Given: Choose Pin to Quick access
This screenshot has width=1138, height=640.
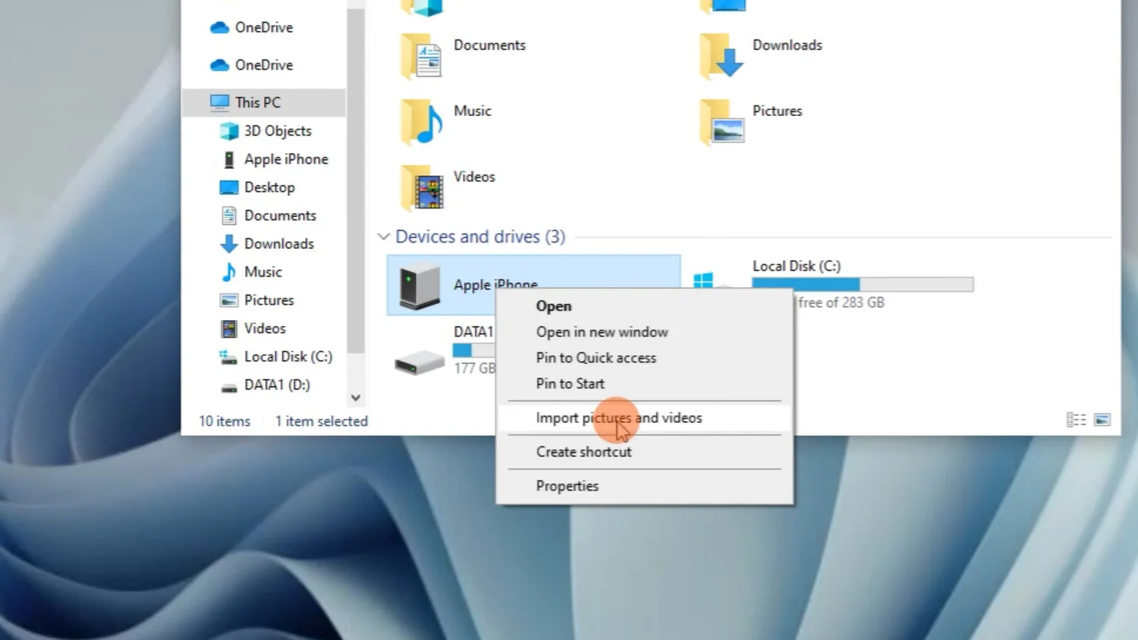Looking at the screenshot, I should (x=643, y=357).
